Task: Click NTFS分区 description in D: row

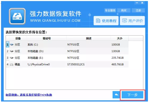Action: pyautogui.click(x=73, y=51)
